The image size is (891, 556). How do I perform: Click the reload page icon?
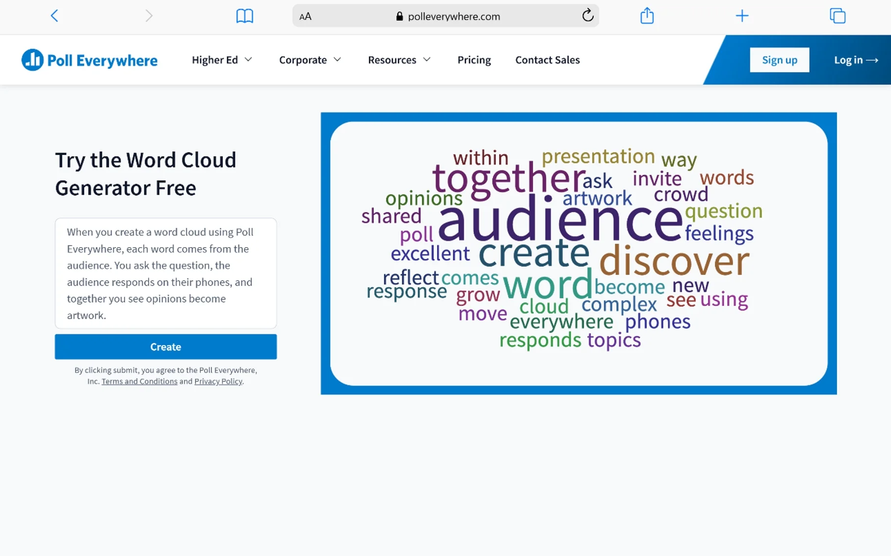coord(588,16)
